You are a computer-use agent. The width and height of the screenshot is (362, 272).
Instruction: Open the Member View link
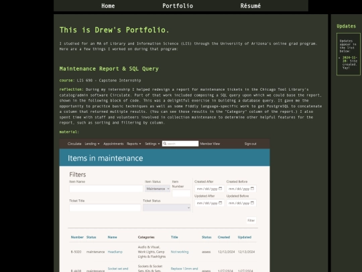pyautogui.click(x=210, y=144)
